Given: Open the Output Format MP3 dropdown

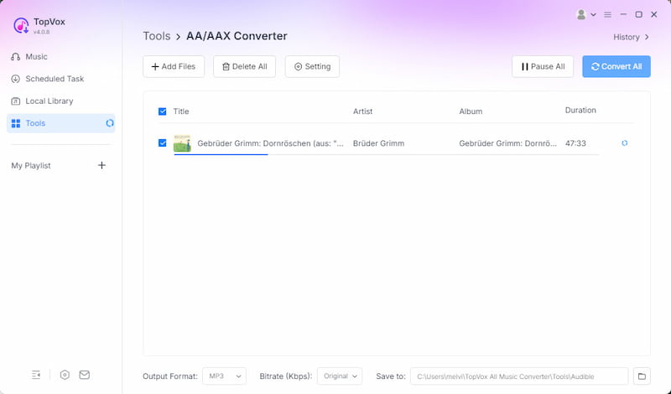Looking at the screenshot, I should (x=224, y=376).
